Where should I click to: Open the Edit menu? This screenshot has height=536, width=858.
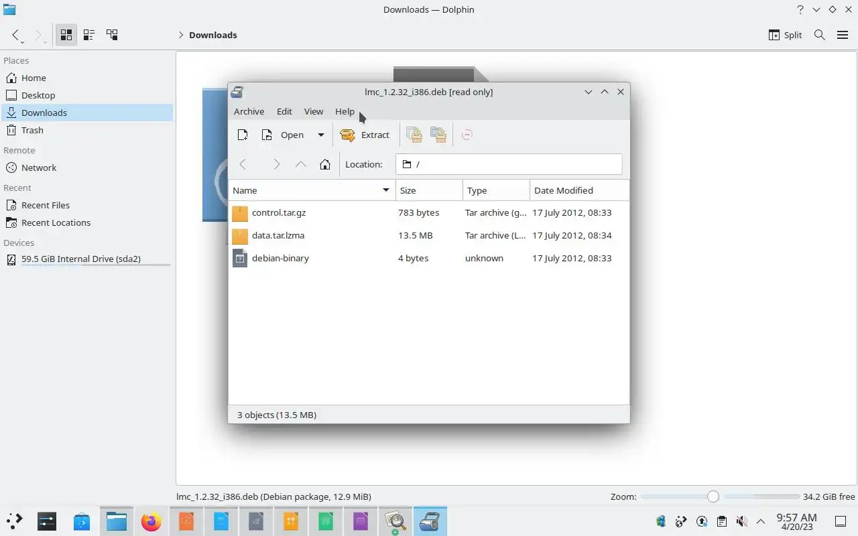284,111
